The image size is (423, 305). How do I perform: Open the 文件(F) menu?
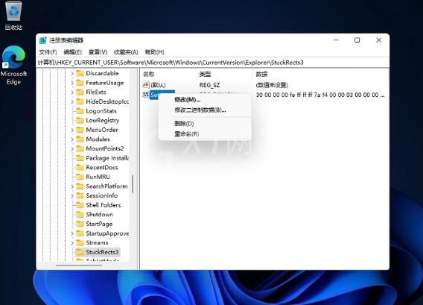48,52
